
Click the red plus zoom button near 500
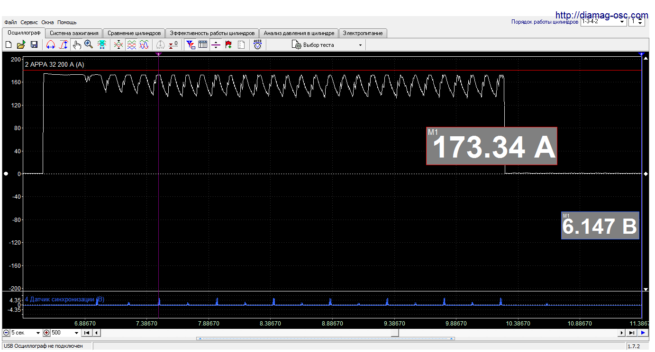(x=47, y=333)
